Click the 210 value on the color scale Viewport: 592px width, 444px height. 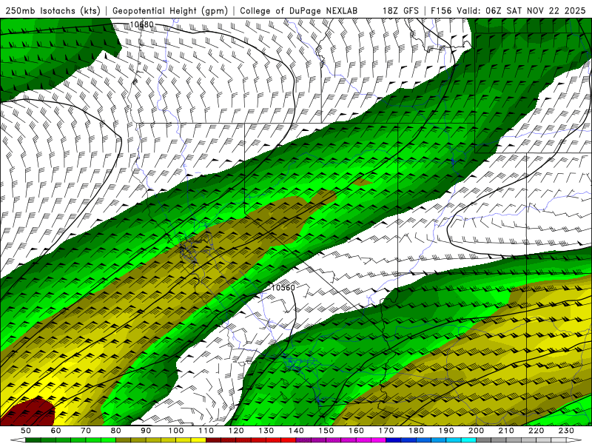coord(506,431)
